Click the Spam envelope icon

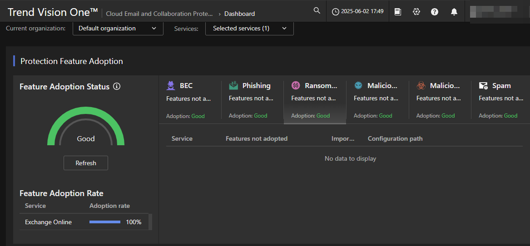click(x=483, y=85)
